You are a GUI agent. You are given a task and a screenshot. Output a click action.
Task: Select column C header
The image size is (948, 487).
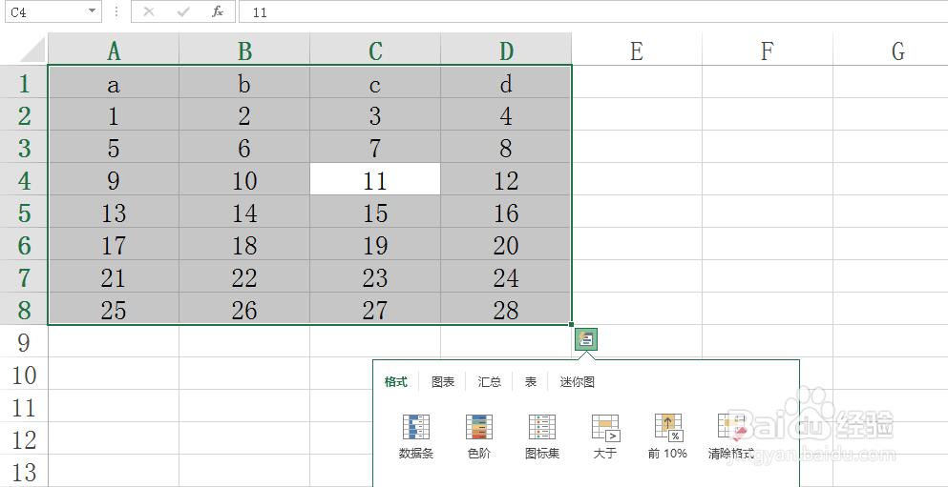(x=375, y=49)
